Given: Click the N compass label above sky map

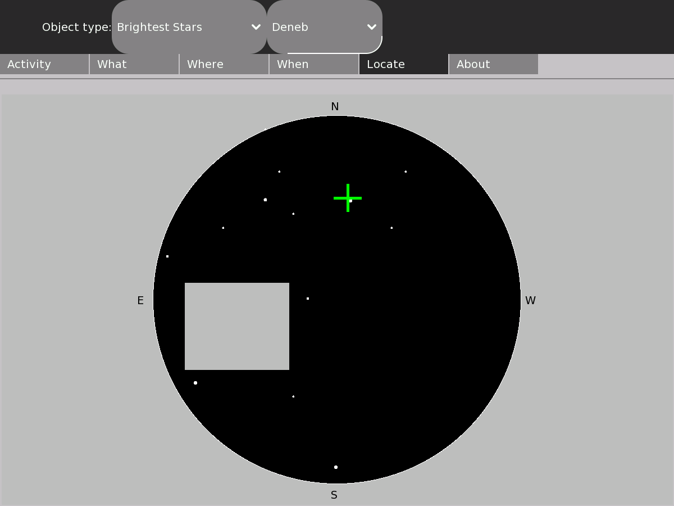Looking at the screenshot, I should (x=335, y=107).
